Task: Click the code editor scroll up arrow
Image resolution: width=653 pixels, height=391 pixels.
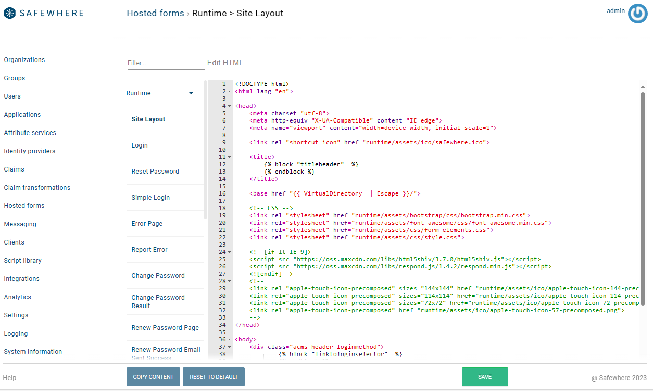Action: [643, 87]
